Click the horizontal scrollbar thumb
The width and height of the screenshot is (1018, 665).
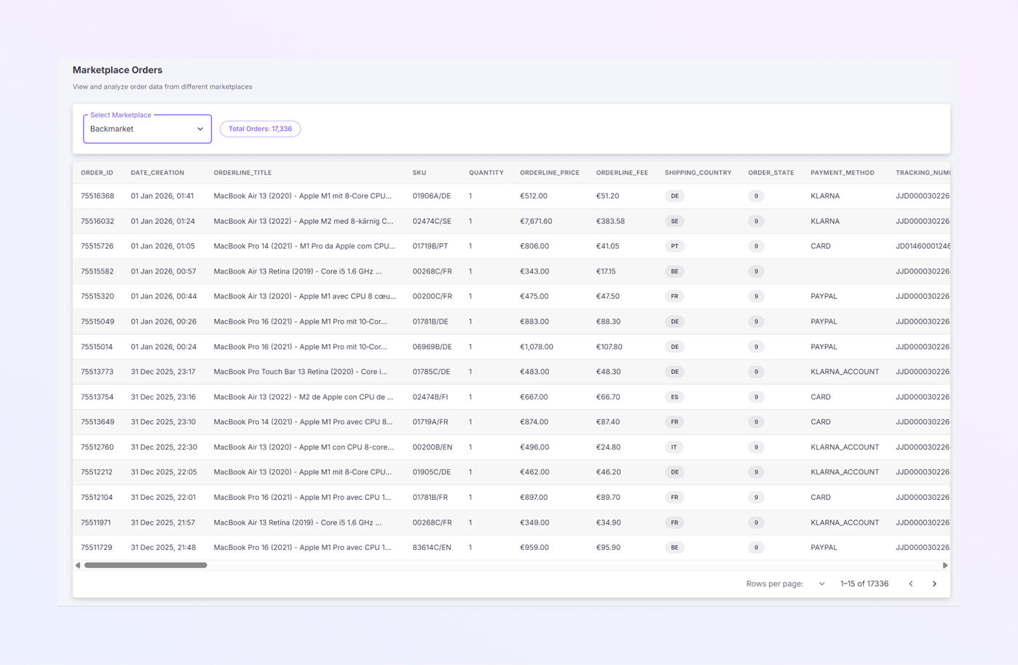pyautogui.click(x=146, y=565)
